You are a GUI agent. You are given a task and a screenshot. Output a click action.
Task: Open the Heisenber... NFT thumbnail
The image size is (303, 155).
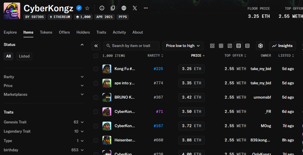107,140
